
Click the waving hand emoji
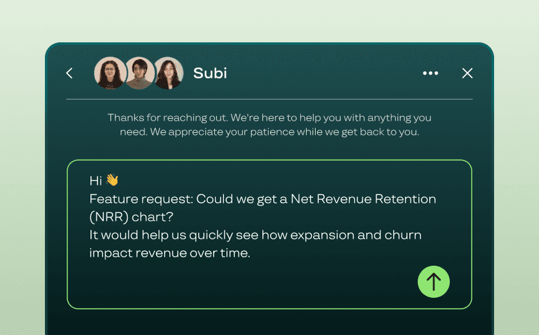pyautogui.click(x=112, y=180)
